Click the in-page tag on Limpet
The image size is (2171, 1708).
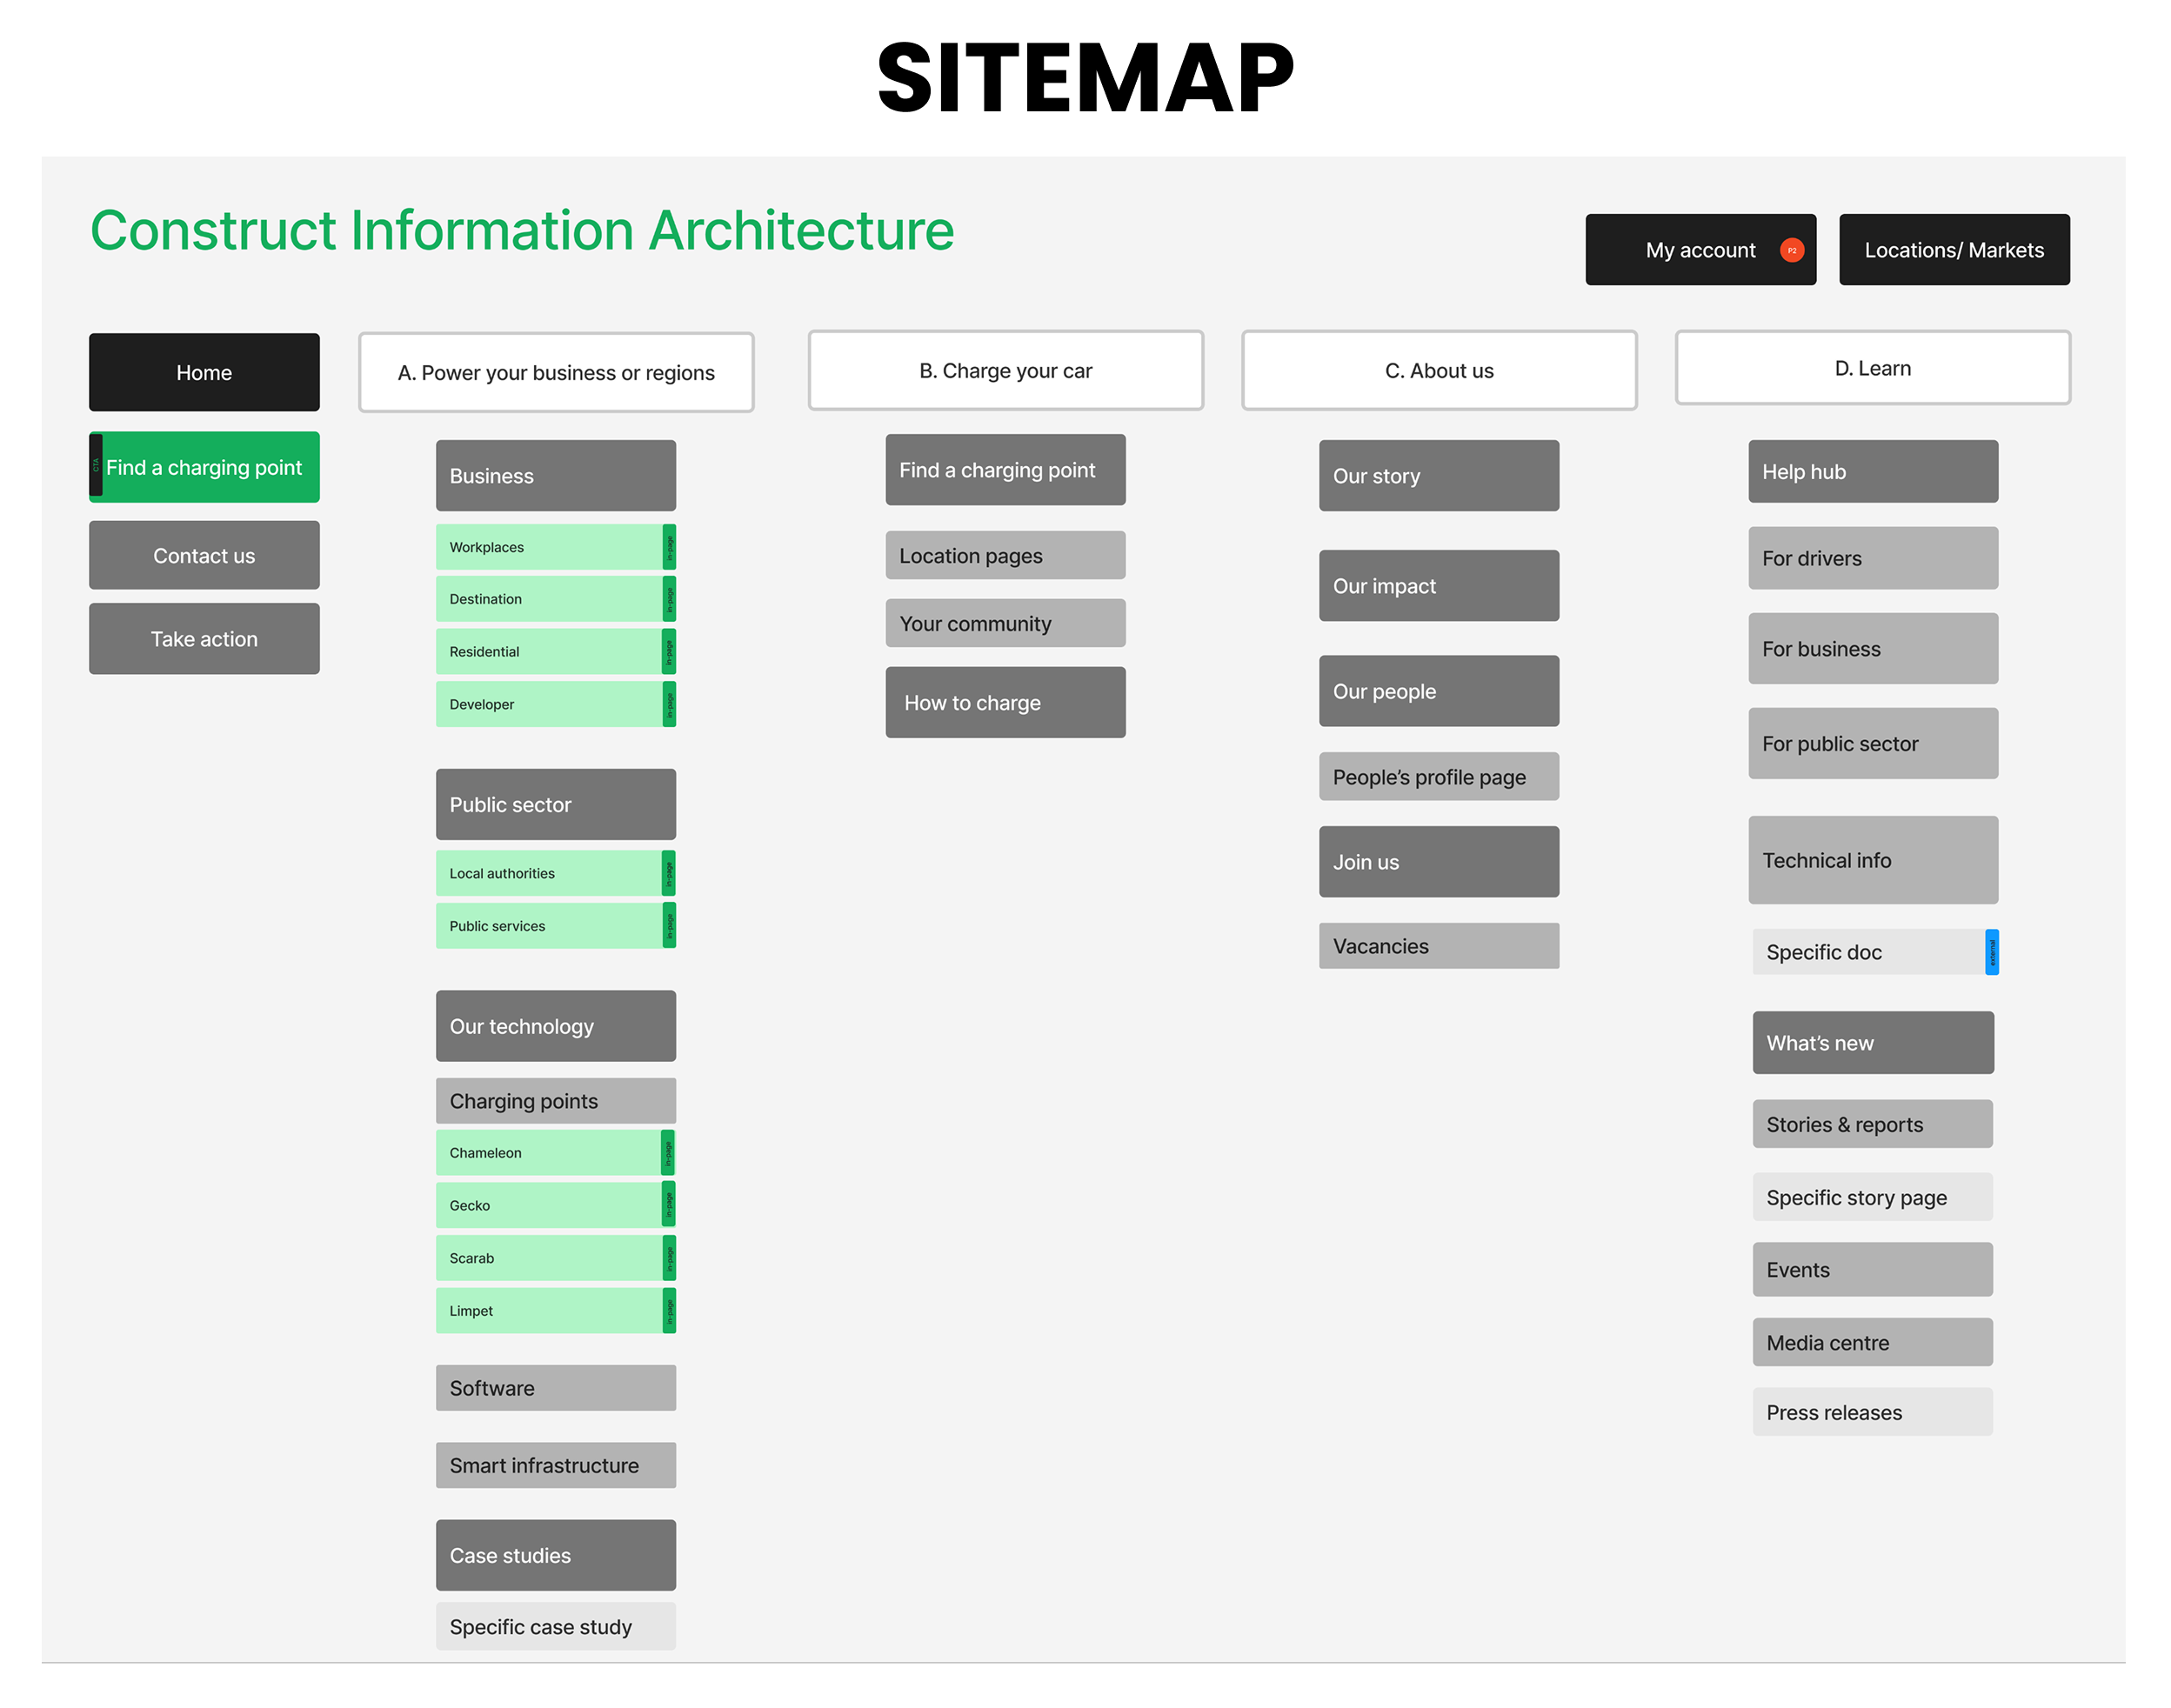click(669, 1311)
